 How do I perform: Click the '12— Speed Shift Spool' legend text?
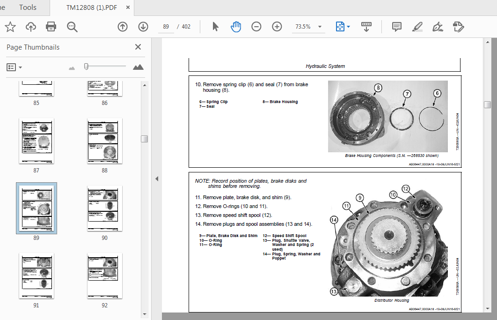click(285, 236)
